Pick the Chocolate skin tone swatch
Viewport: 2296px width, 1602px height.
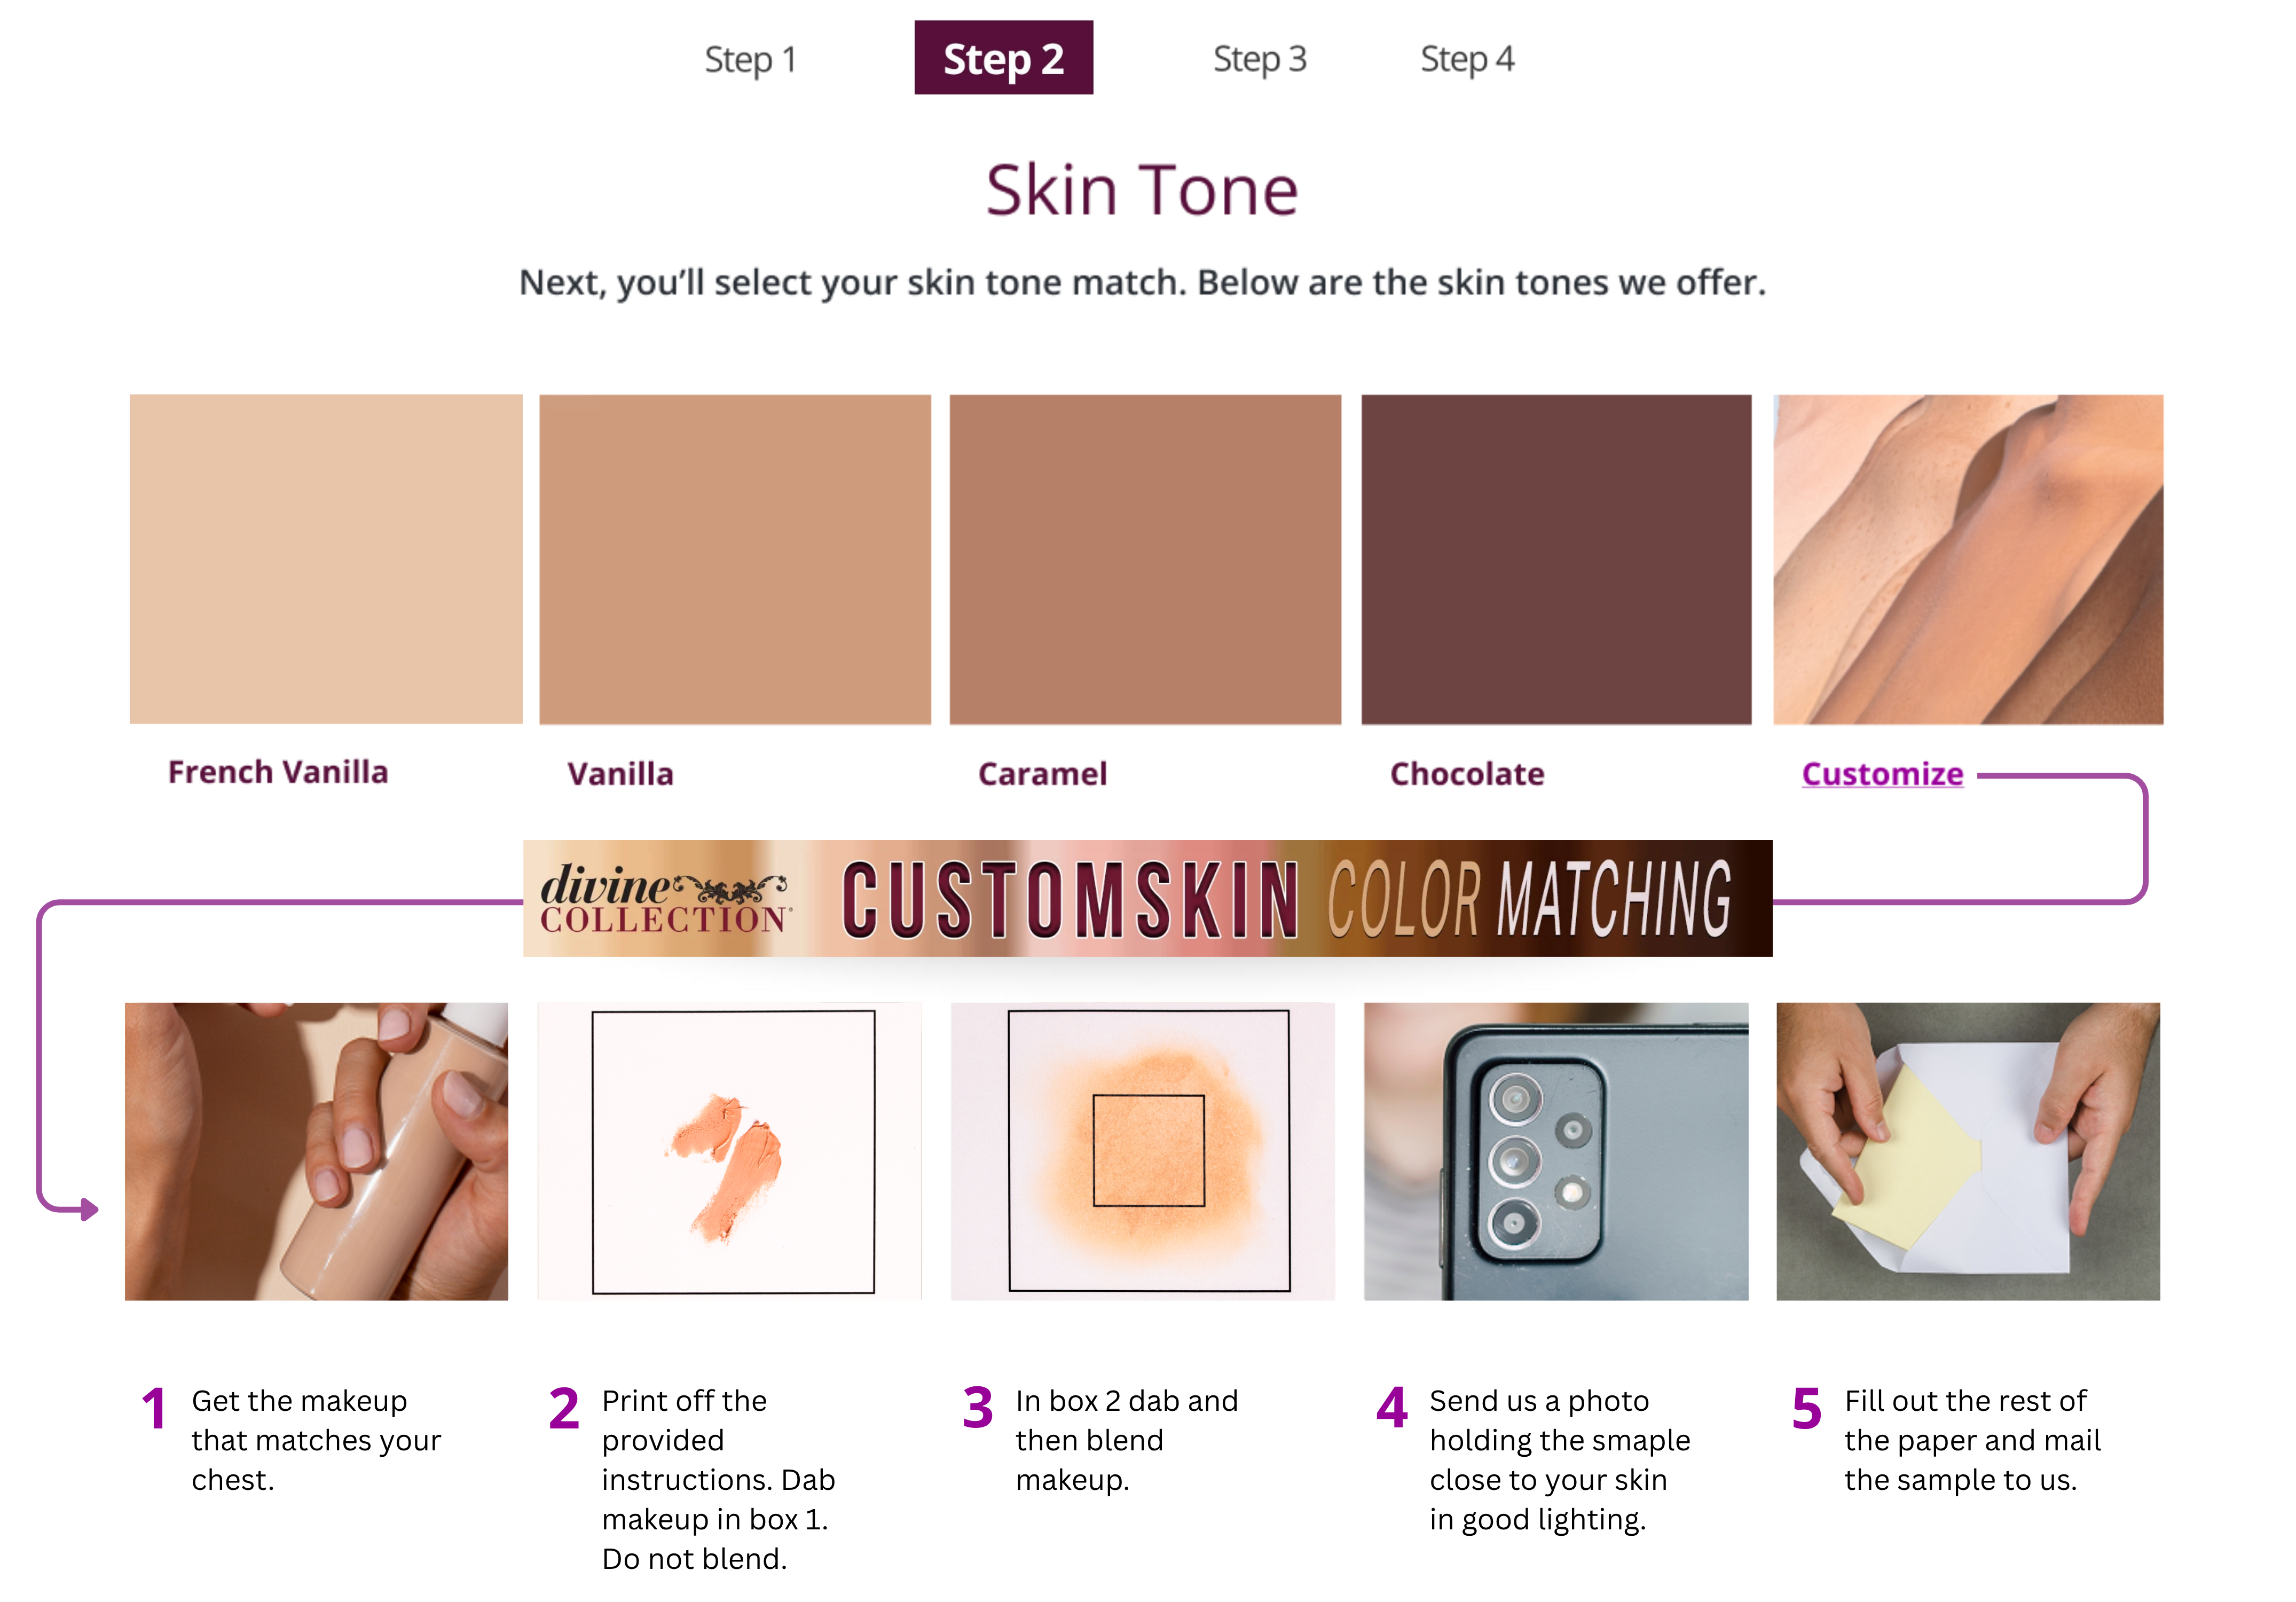pos(1556,558)
